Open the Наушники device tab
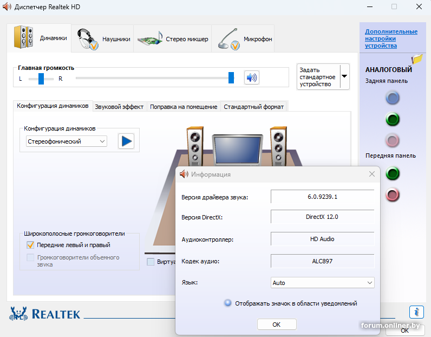 [102, 39]
